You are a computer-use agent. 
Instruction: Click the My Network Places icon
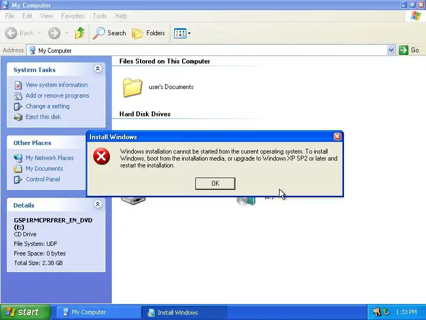click(18, 158)
